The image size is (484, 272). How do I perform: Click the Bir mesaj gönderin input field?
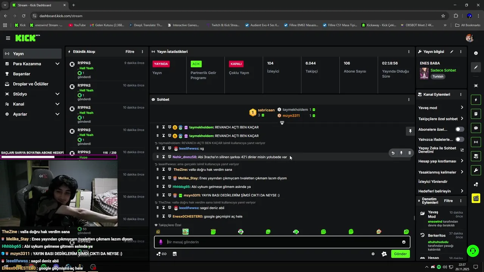(x=282, y=242)
